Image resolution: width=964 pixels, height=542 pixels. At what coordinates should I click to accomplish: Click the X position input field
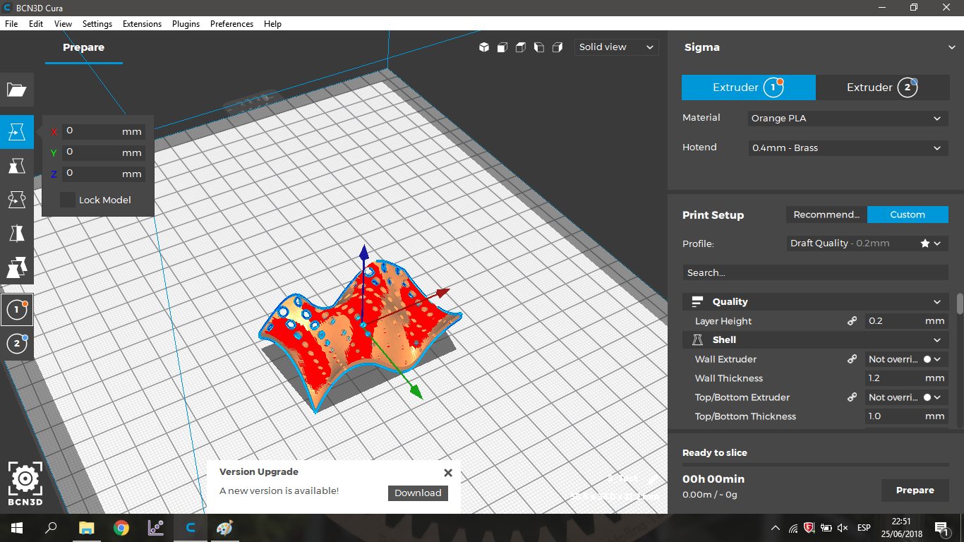coord(104,131)
